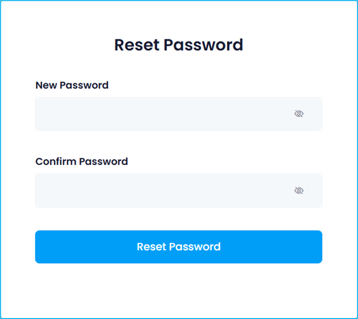Select the bold title above New Password
The height and width of the screenshot is (319, 358).
tap(178, 45)
